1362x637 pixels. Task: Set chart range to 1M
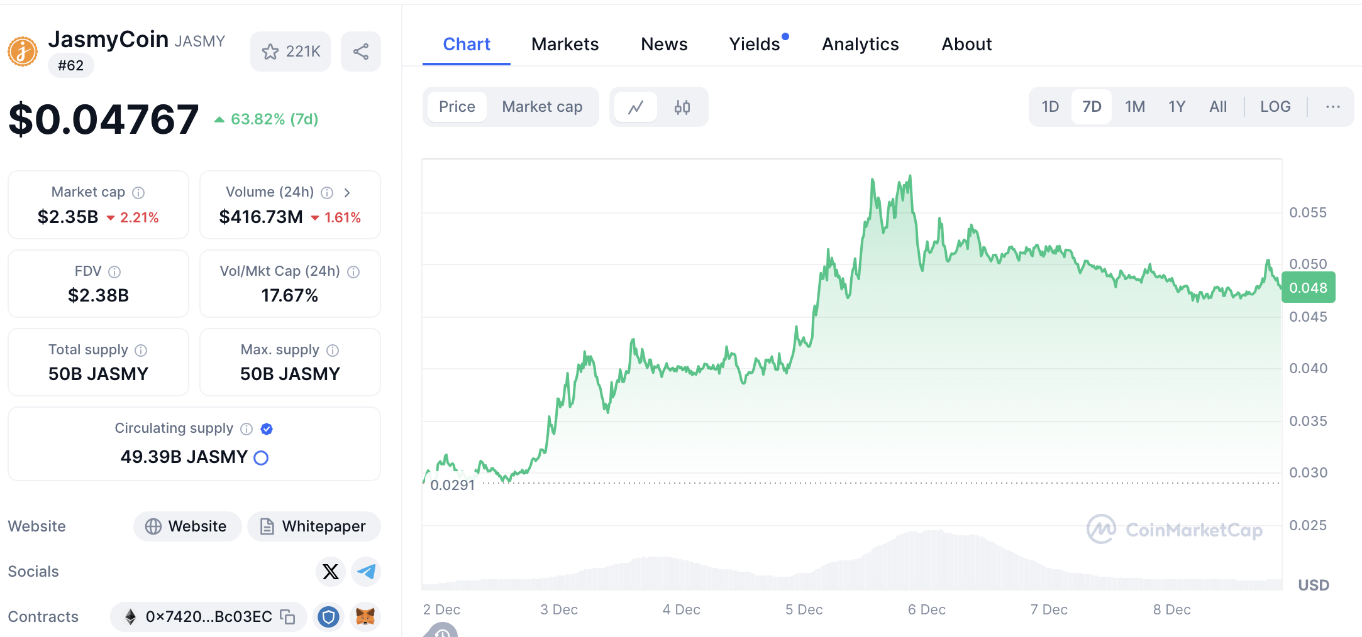point(1134,107)
